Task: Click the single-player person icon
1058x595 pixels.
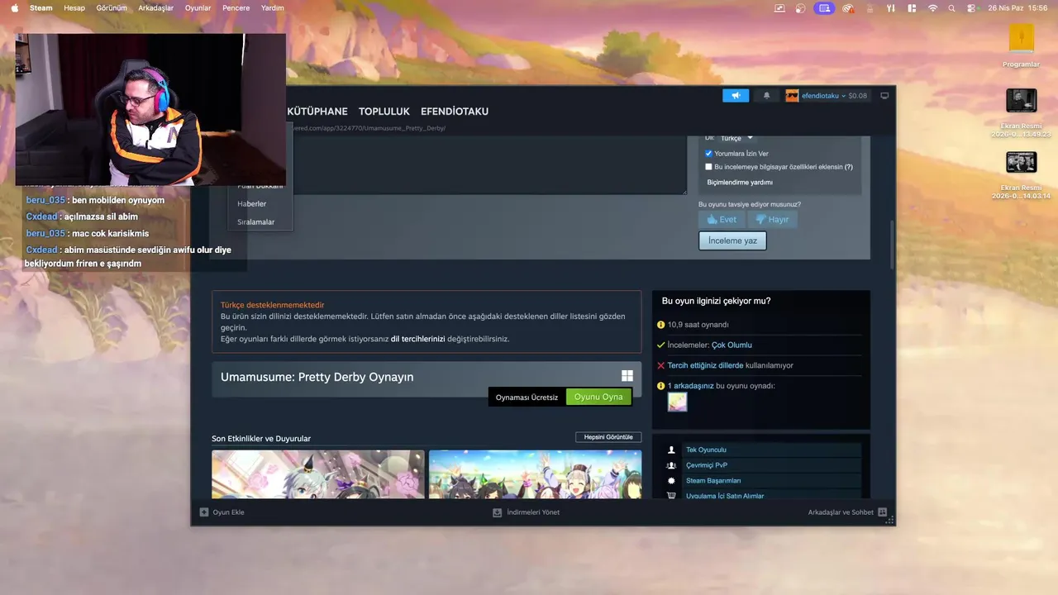Action: (x=671, y=450)
